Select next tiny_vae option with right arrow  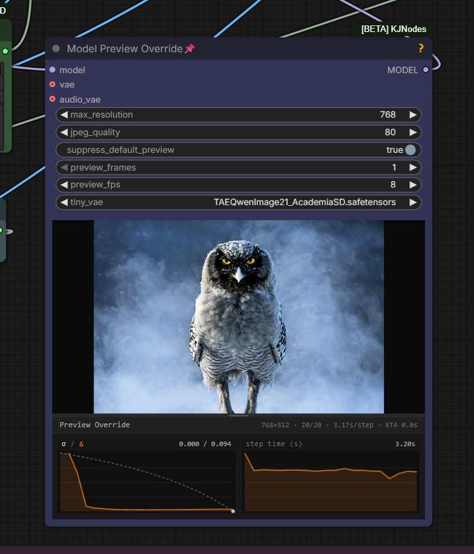(x=413, y=202)
